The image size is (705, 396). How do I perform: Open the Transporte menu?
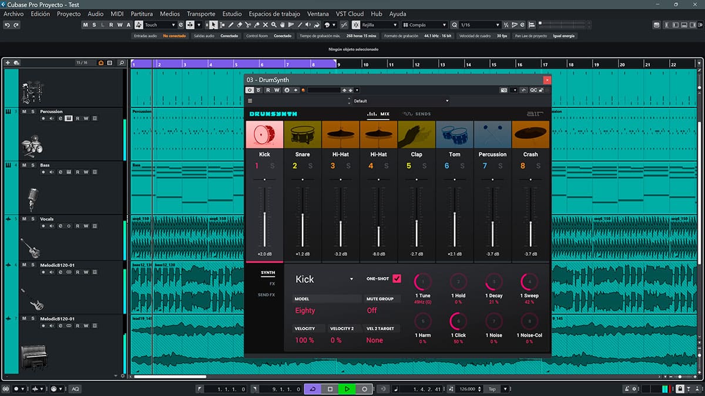click(201, 13)
